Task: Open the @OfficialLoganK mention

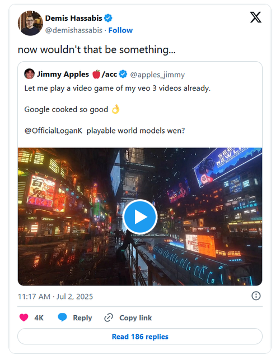Action: pos(53,131)
